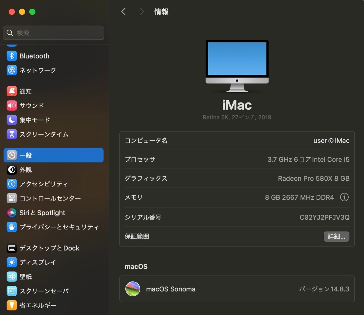Click the コンピュータ名 value user の iMac
Screen dimensions: 364x315
click(x=331, y=141)
